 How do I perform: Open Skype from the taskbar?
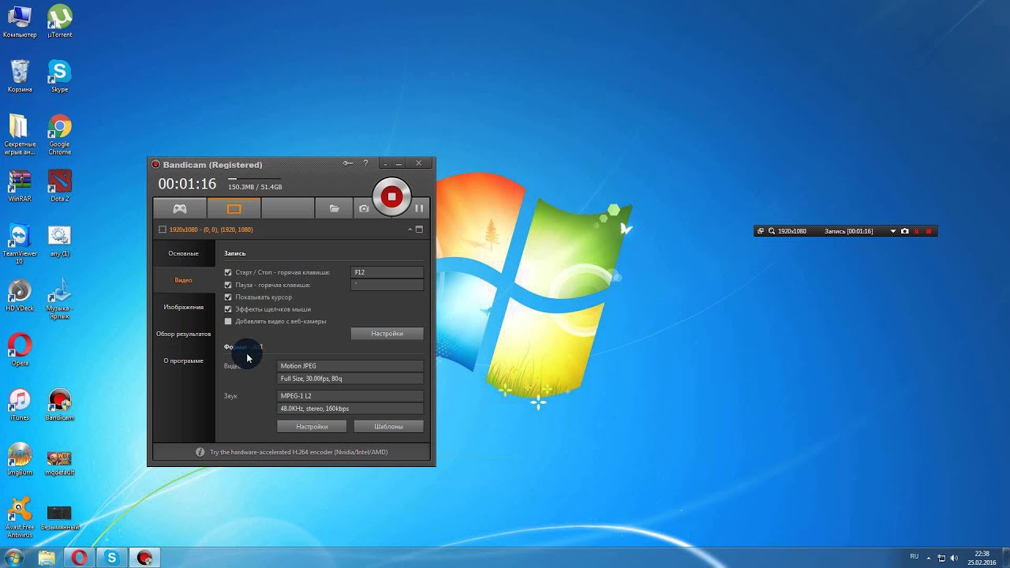tap(111, 558)
